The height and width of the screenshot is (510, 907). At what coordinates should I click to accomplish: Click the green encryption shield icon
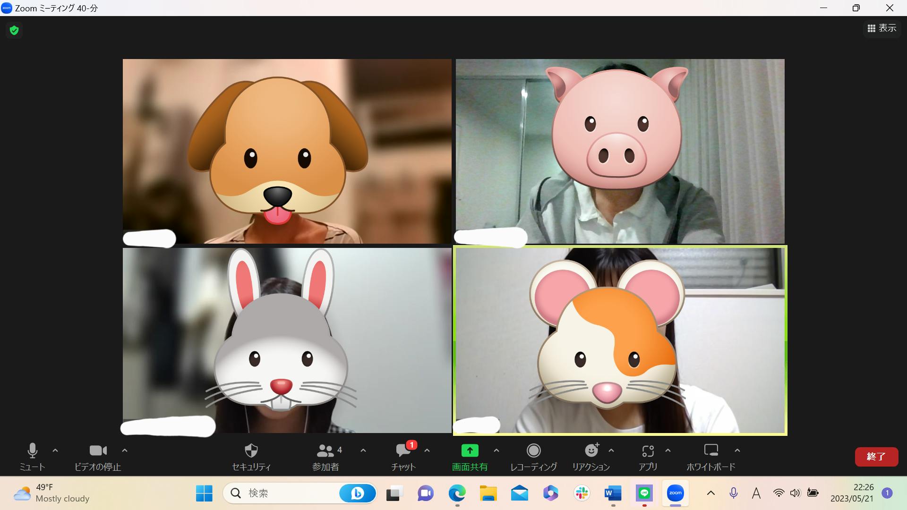click(x=14, y=31)
